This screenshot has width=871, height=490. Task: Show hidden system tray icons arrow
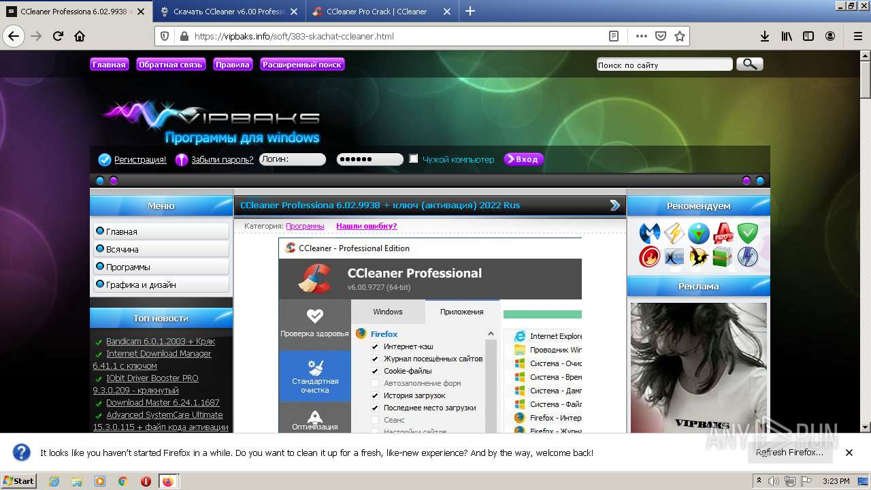760,480
